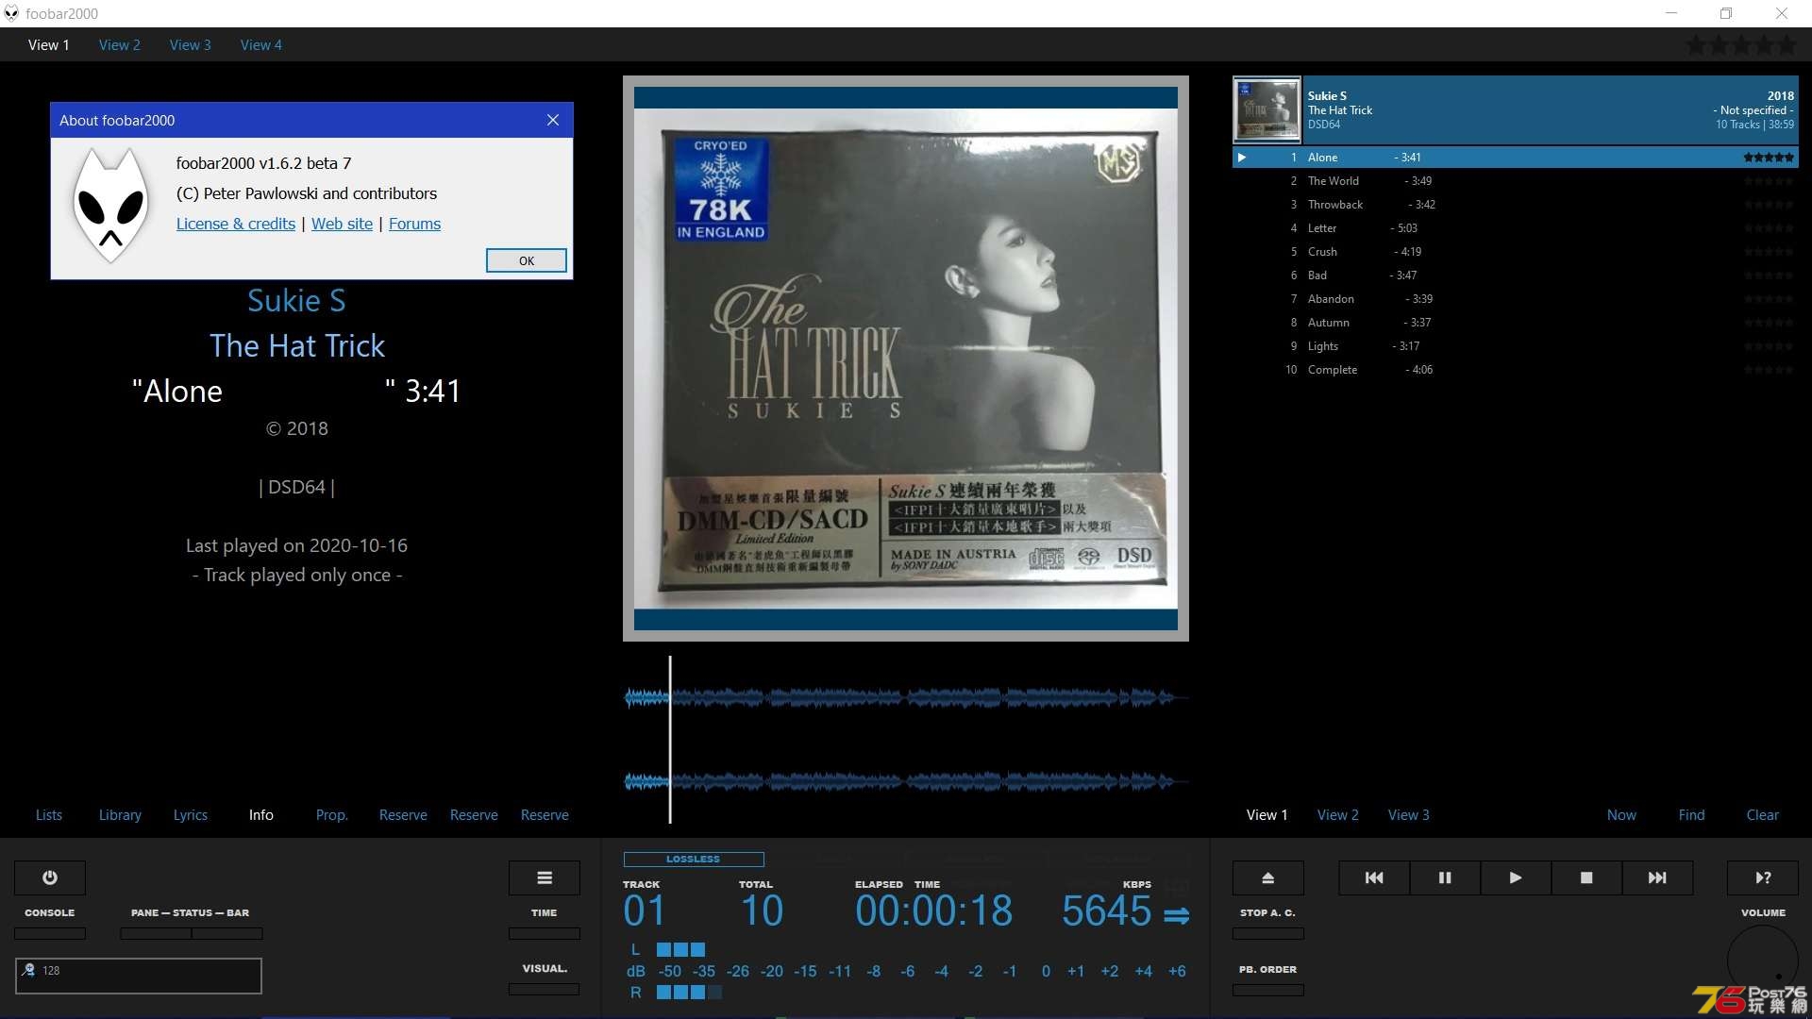Image resolution: width=1812 pixels, height=1019 pixels.
Task: Select playlist View 2 tab at bottom right
Action: (1338, 815)
